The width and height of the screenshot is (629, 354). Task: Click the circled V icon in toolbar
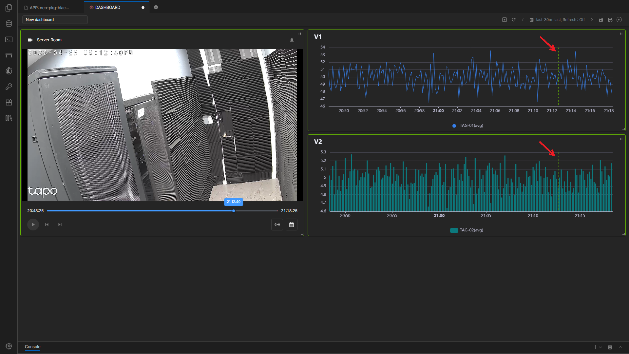619,20
